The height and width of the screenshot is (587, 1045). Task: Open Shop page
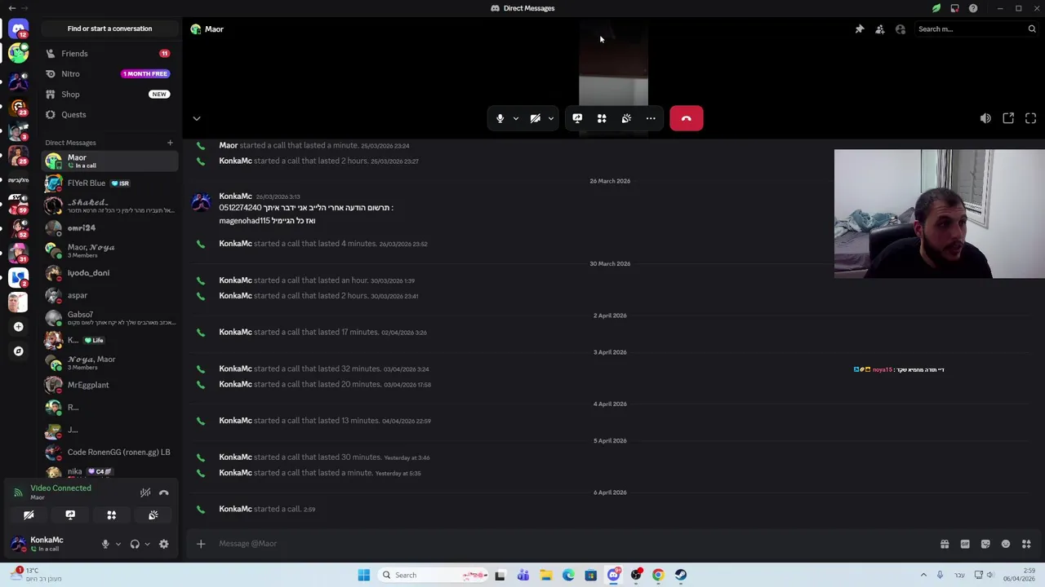(109, 94)
